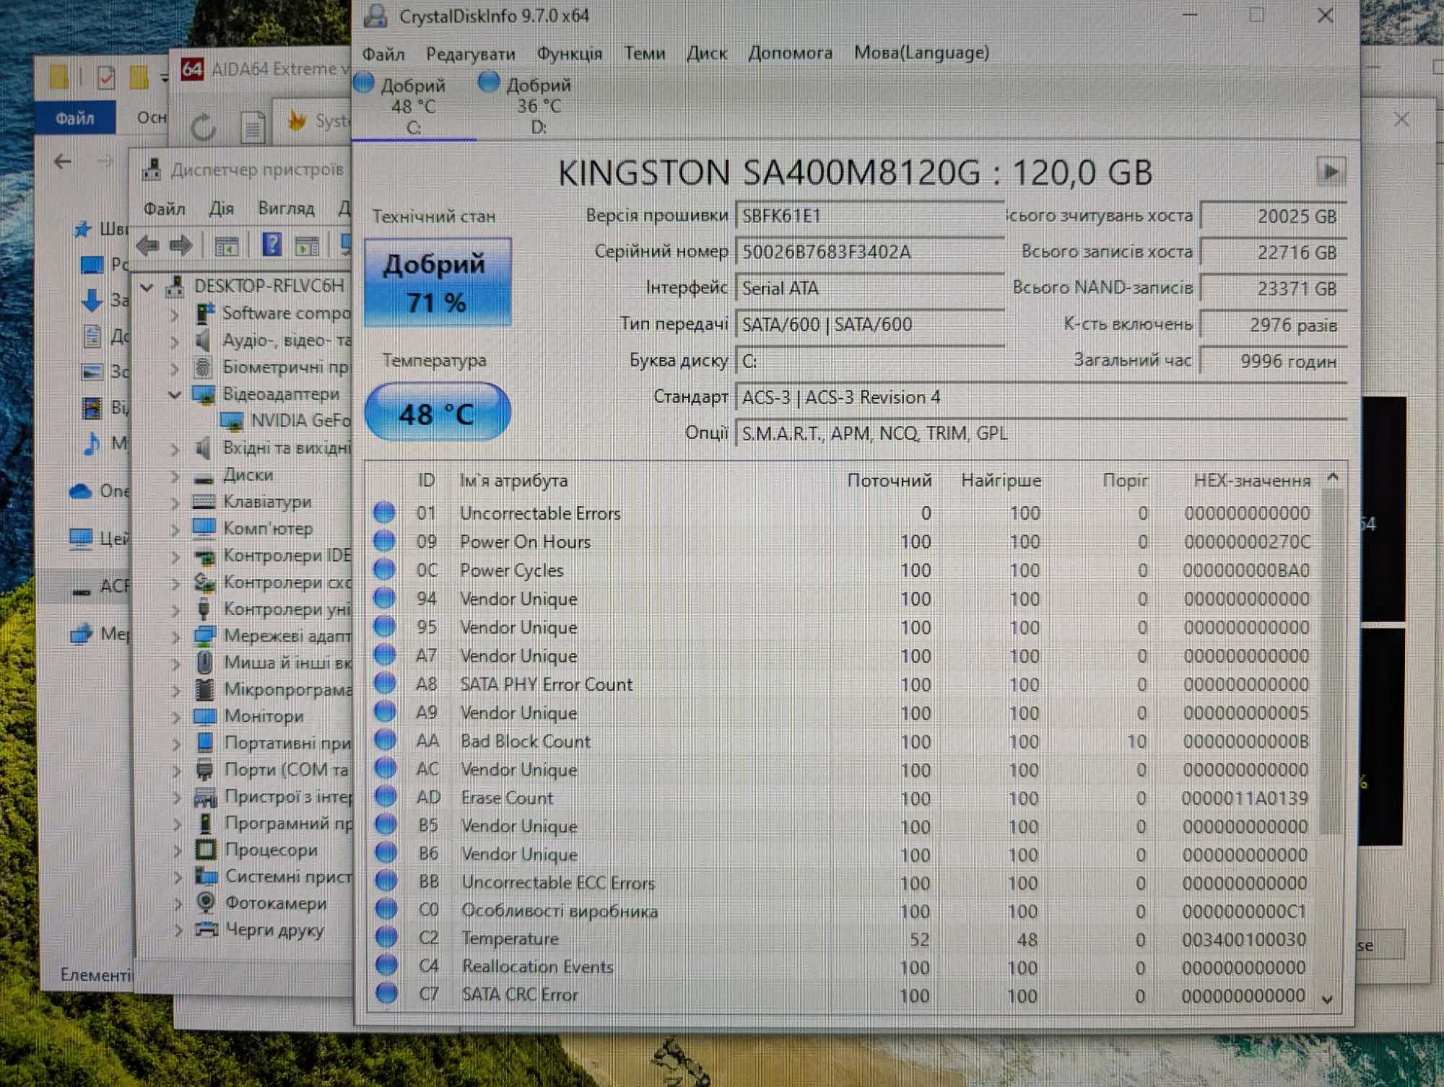This screenshot has width=1444, height=1087.
Task: Click the Поточний column header
Action: click(889, 481)
